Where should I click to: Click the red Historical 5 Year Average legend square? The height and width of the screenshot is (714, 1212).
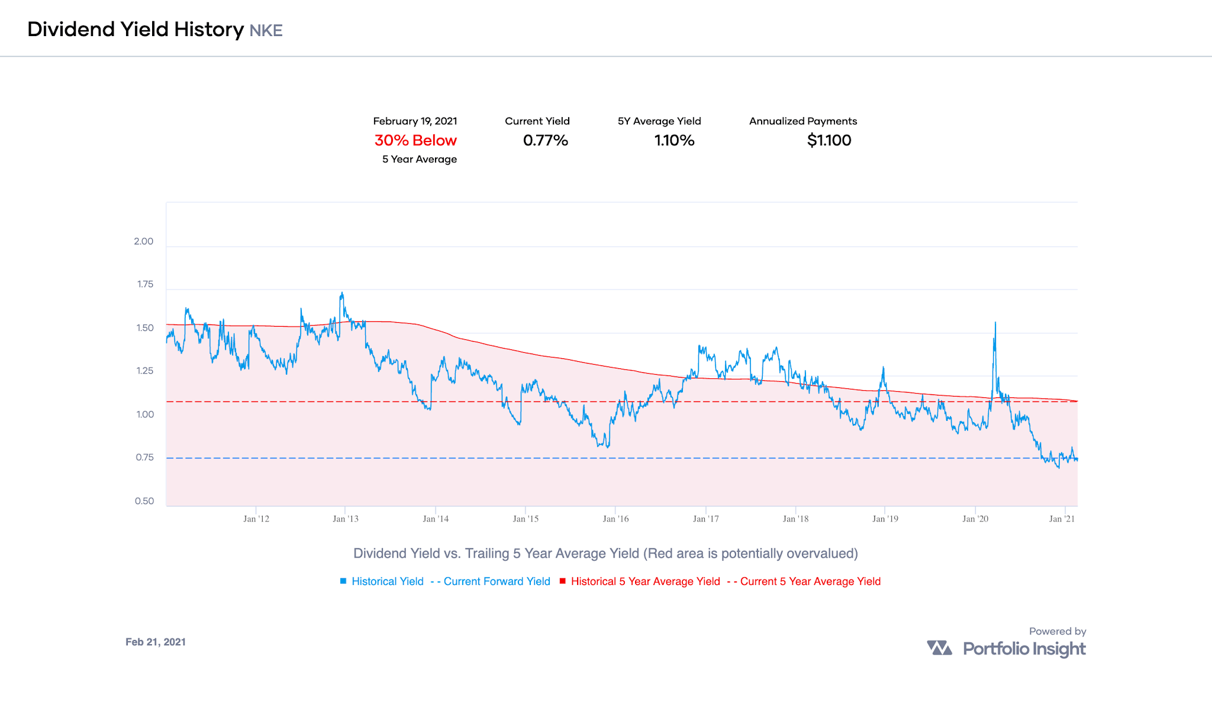point(563,581)
